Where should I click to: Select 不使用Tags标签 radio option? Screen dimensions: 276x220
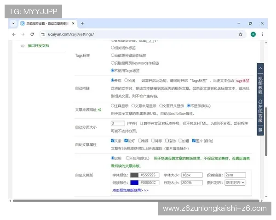coord(113,71)
